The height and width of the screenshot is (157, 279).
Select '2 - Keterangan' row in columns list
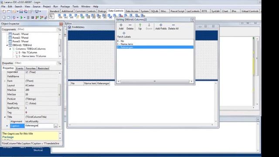pos(155,47)
